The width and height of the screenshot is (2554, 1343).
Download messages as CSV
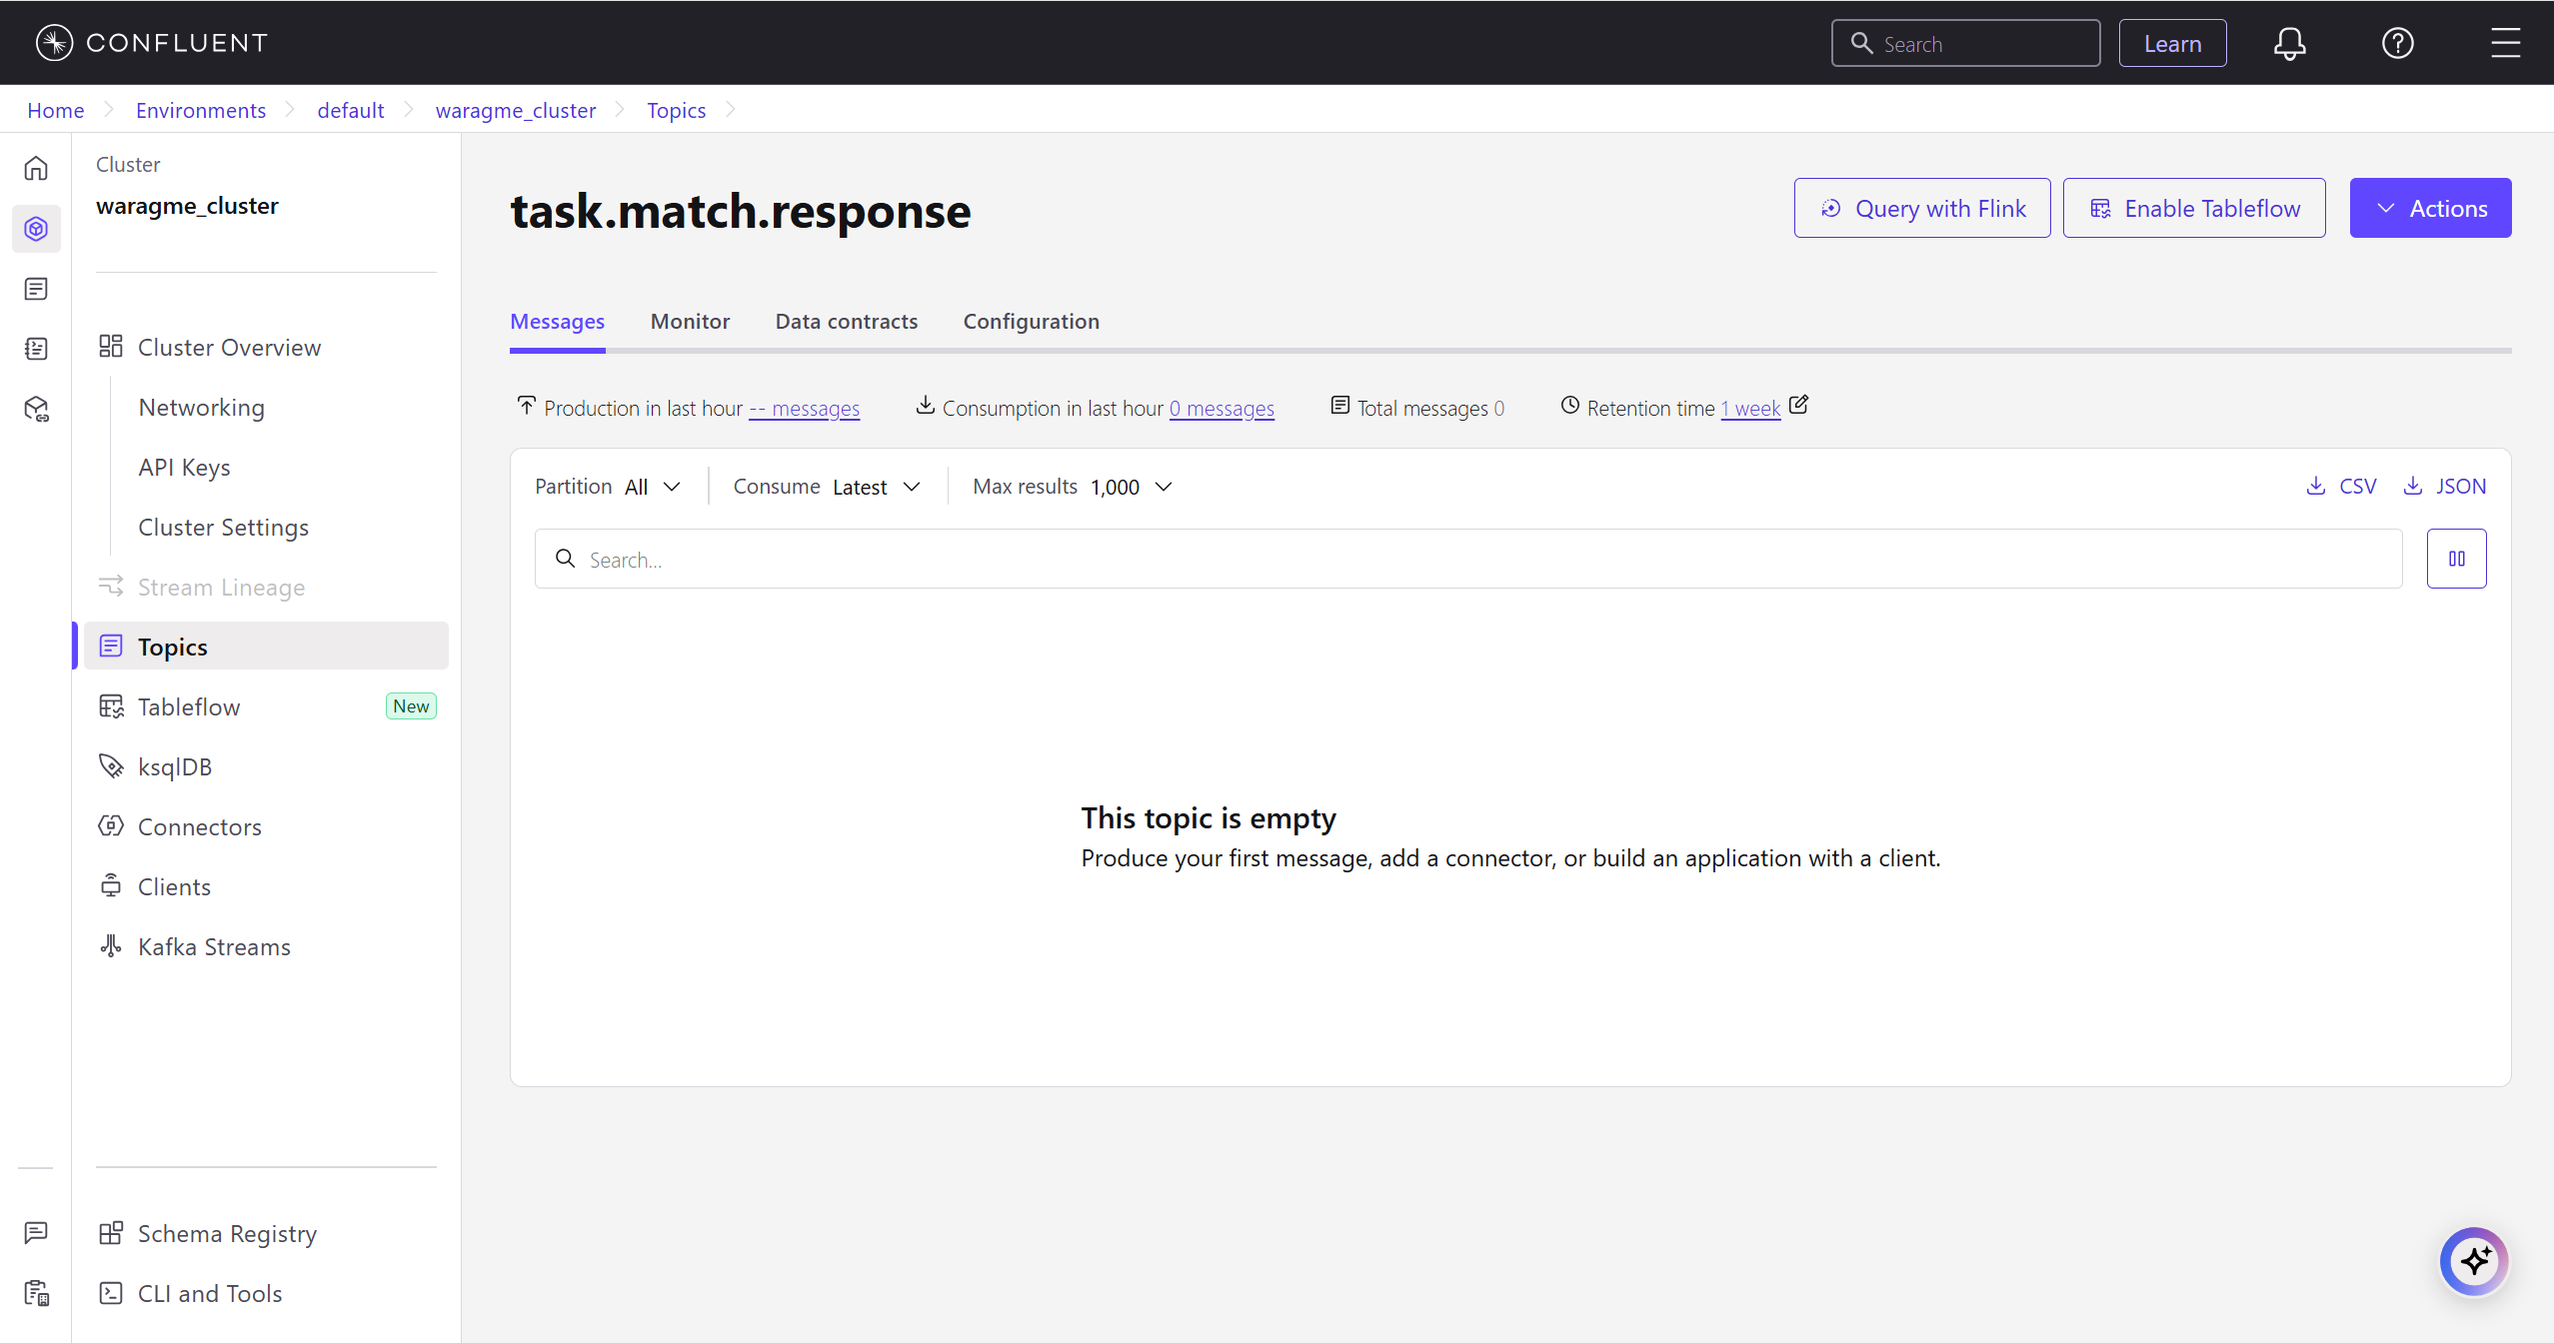tap(2342, 487)
